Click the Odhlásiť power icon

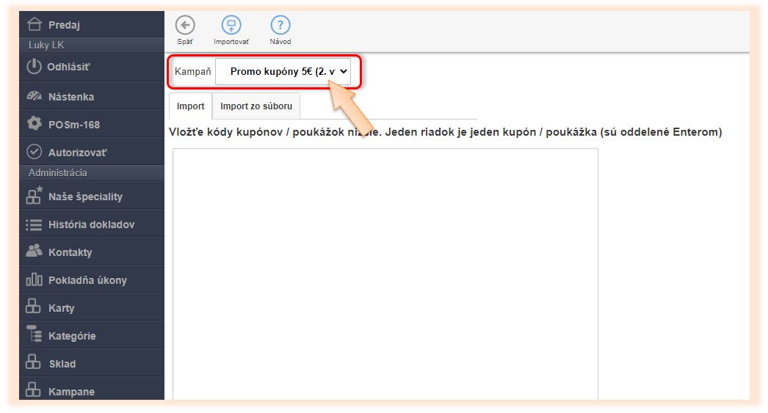click(34, 67)
